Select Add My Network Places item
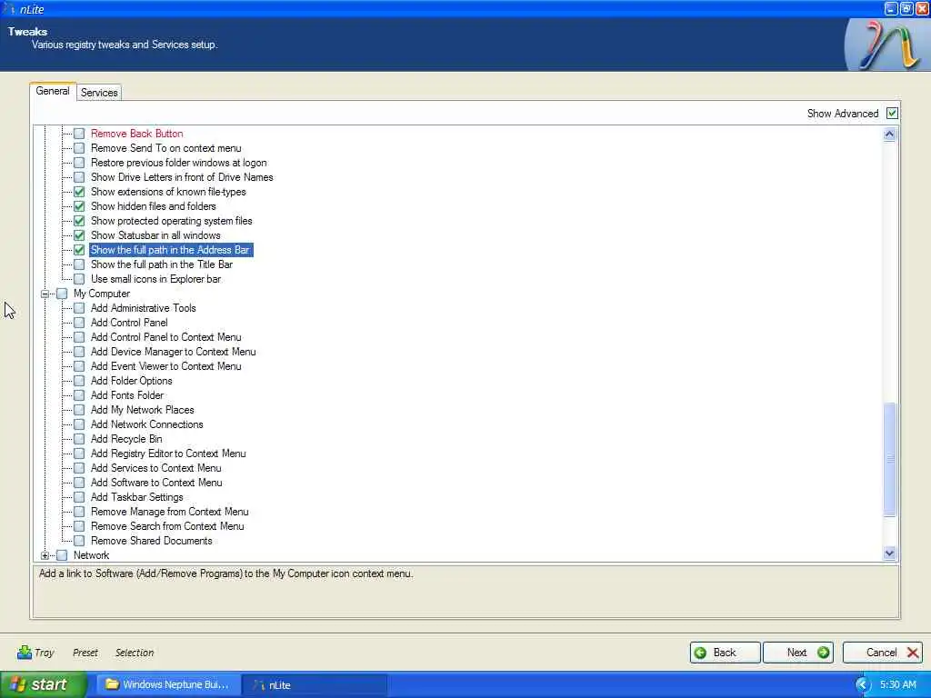The image size is (931, 698). pyautogui.click(x=142, y=410)
